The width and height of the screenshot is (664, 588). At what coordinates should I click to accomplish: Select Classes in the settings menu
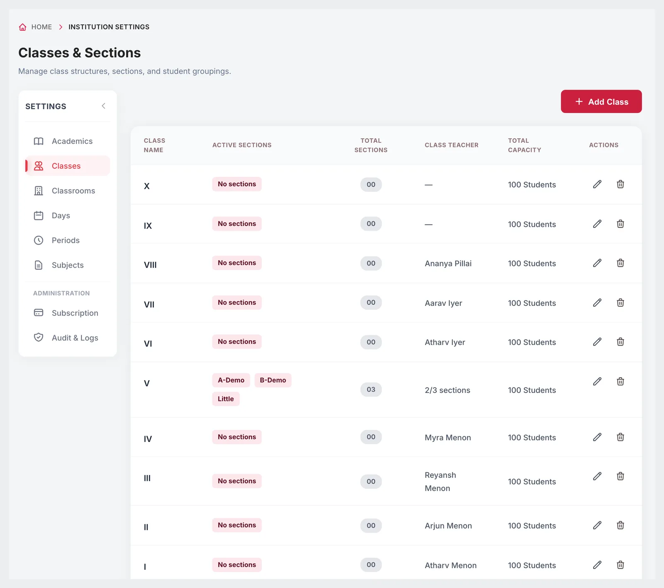68,166
